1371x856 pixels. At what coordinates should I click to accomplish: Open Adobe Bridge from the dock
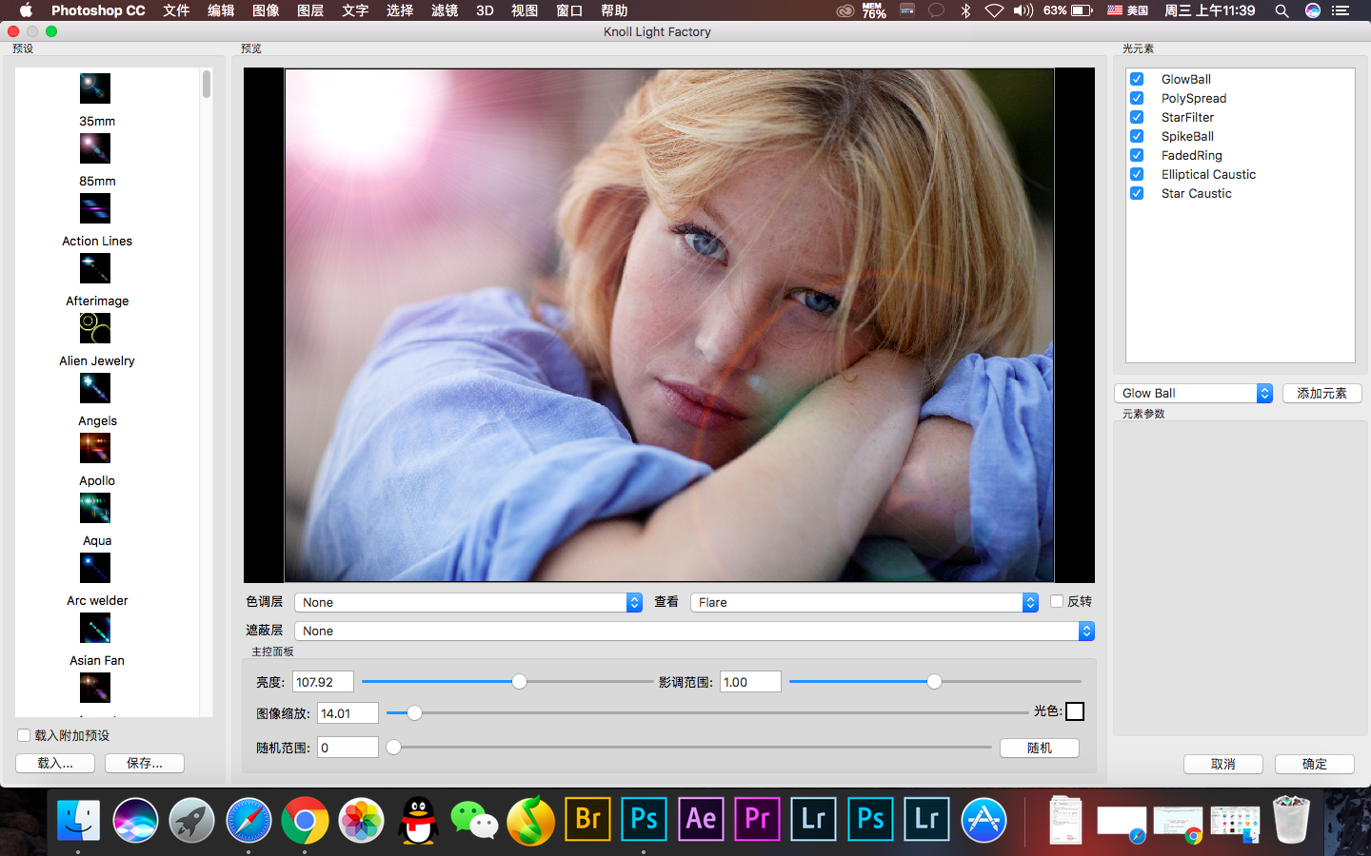587,820
